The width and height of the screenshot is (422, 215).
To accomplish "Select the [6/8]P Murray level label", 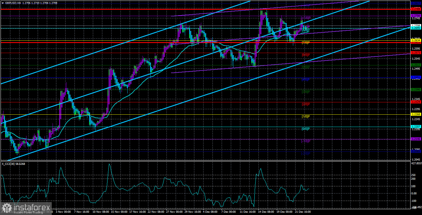I will tap(306, 55).
